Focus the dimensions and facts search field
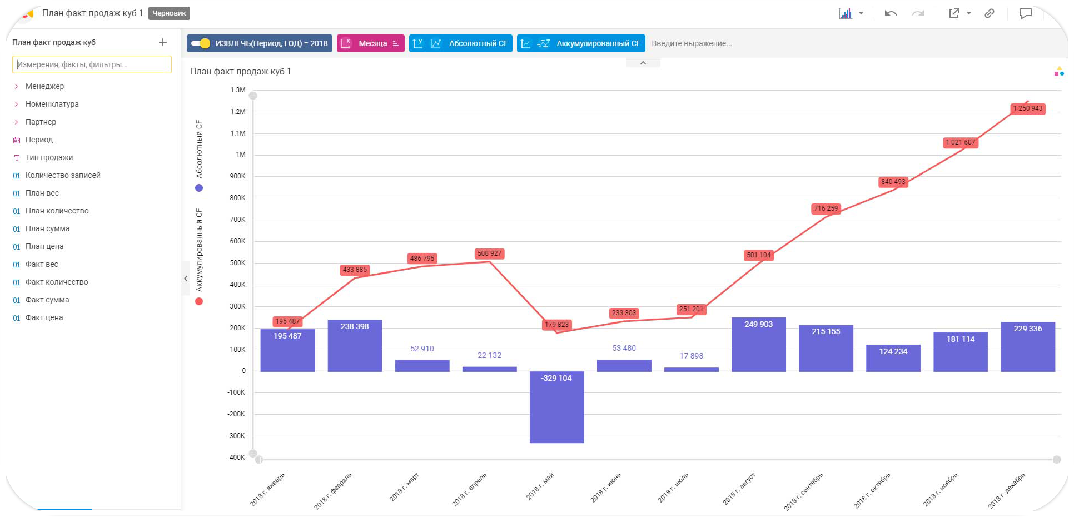The height and width of the screenshot is (517, 1074). tap(92, 64)
